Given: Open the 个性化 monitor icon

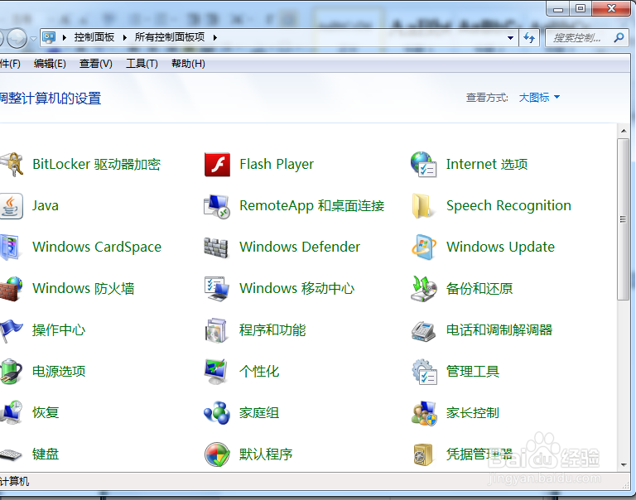Looking at the screenshot, I should point(216,372).
